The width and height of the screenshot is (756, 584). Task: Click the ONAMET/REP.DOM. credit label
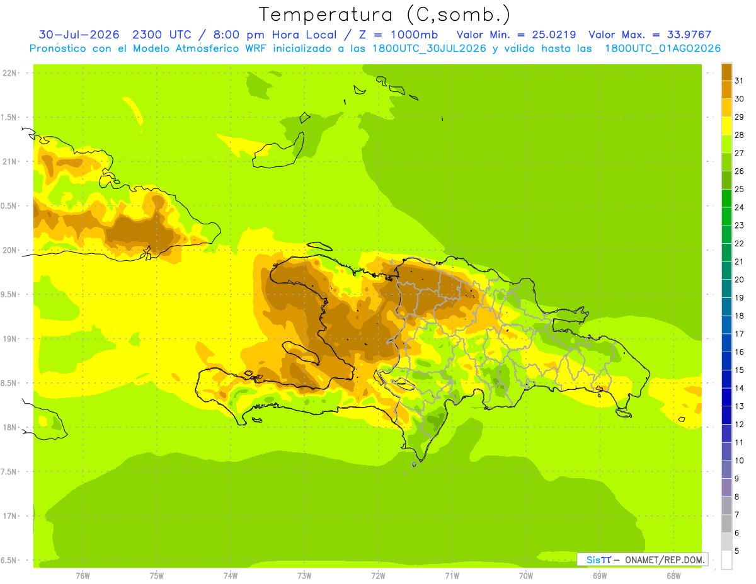[665, 559]
